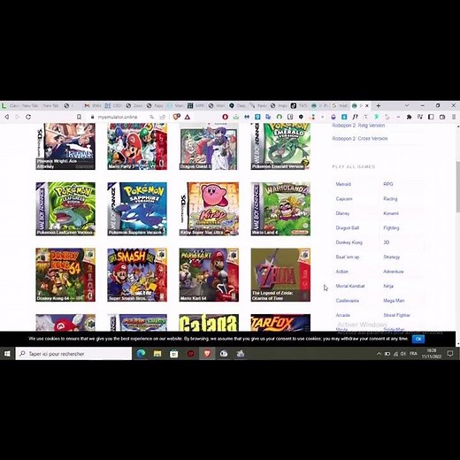Open the Pokemon Sapphire Version game
Screen dimensions: 460x460
pyautogui.click(x=137, y=209)
